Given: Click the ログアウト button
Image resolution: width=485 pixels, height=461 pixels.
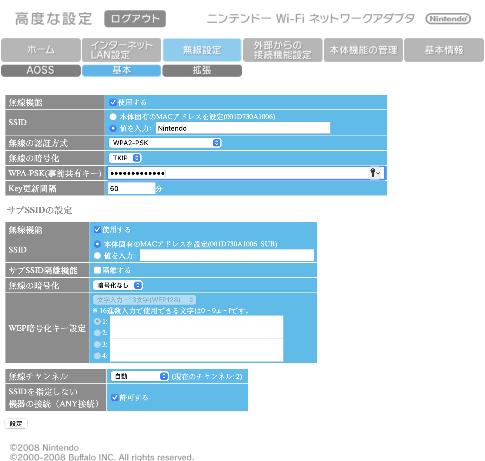Looking at the screenshot, I should pyautogui.click(x=135, y=19).
